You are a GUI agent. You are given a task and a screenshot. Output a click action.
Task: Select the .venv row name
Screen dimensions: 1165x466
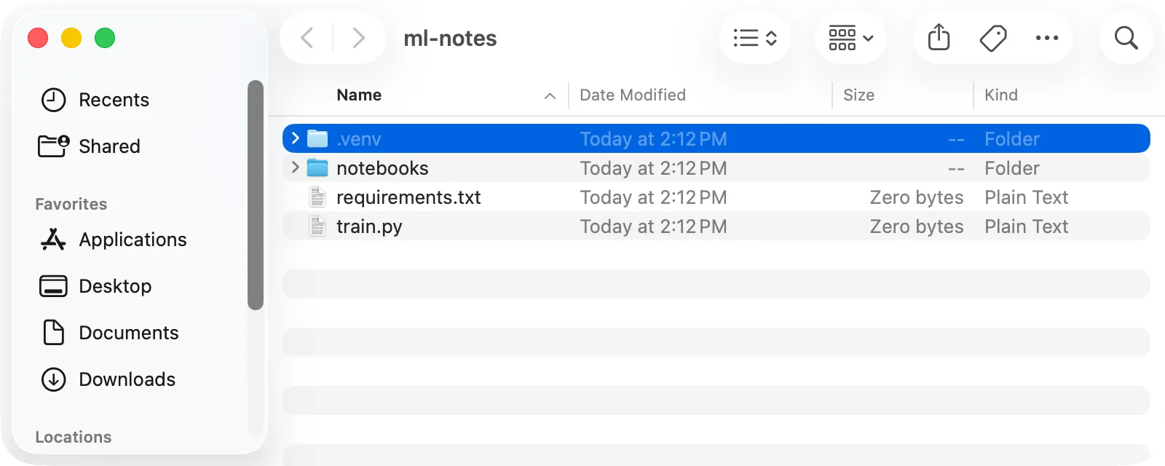point(359,139)
